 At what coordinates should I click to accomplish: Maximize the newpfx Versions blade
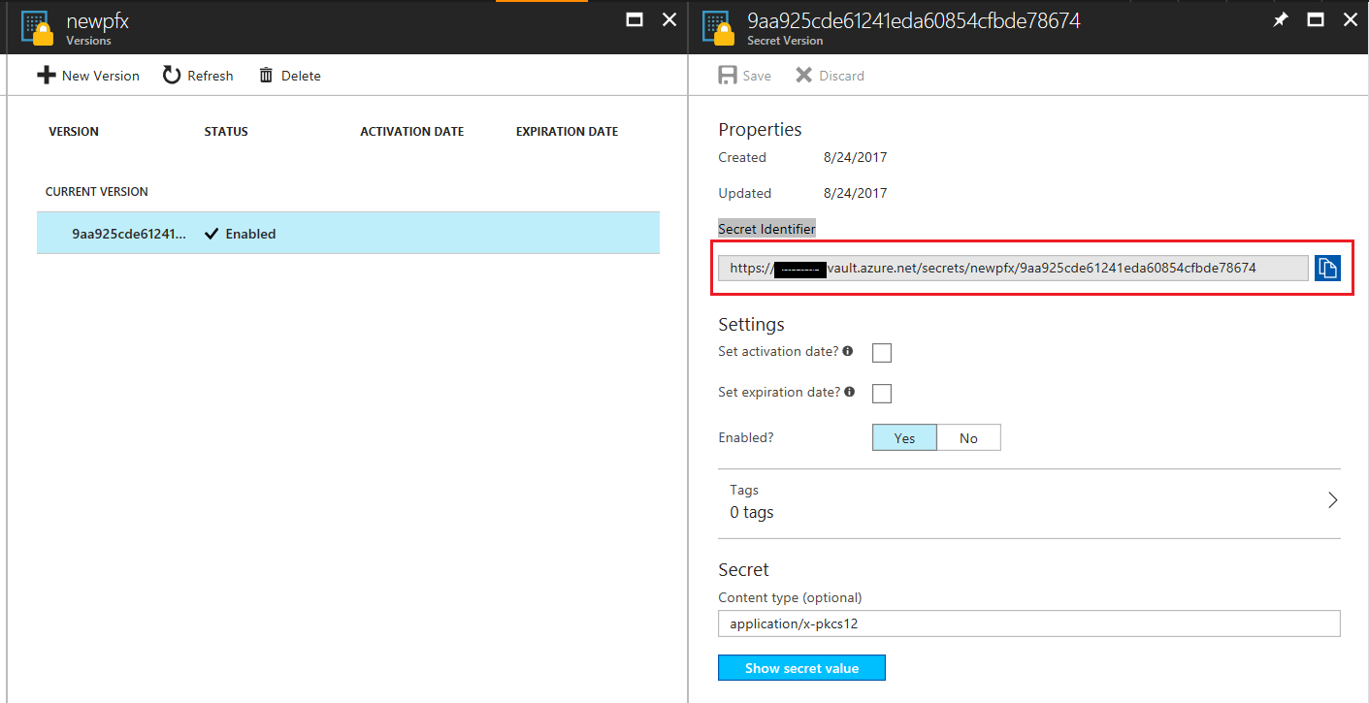(635, 19)
